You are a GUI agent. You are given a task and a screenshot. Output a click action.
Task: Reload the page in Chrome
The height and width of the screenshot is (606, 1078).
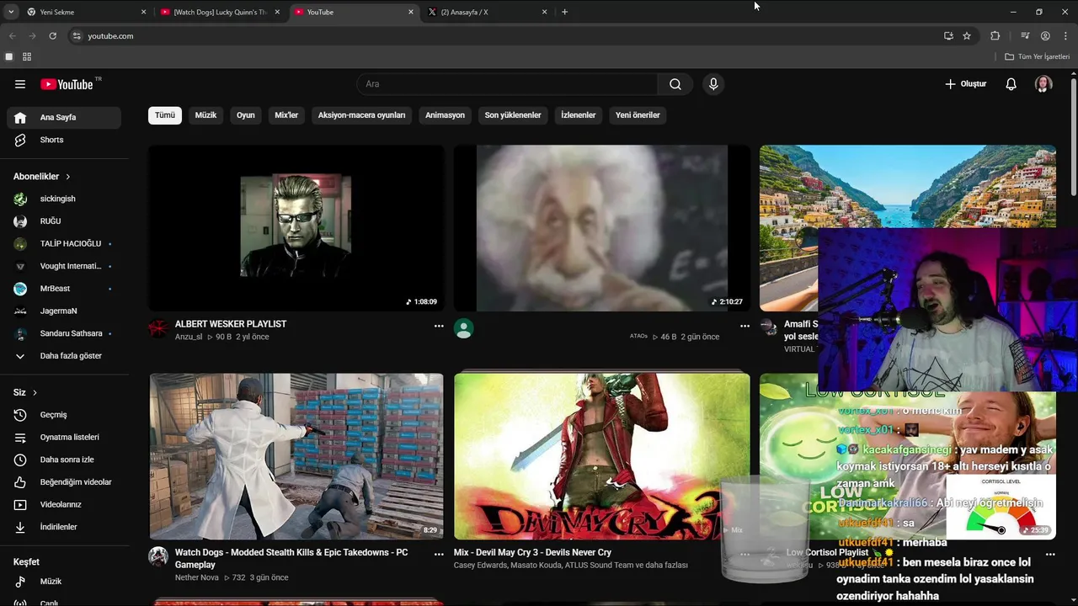(52, 36)
